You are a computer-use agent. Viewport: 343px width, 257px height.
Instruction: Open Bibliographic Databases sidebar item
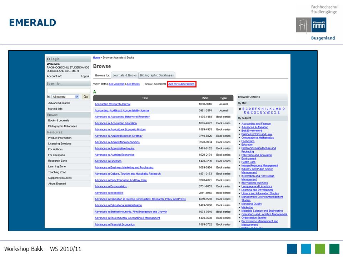[63, 126]
